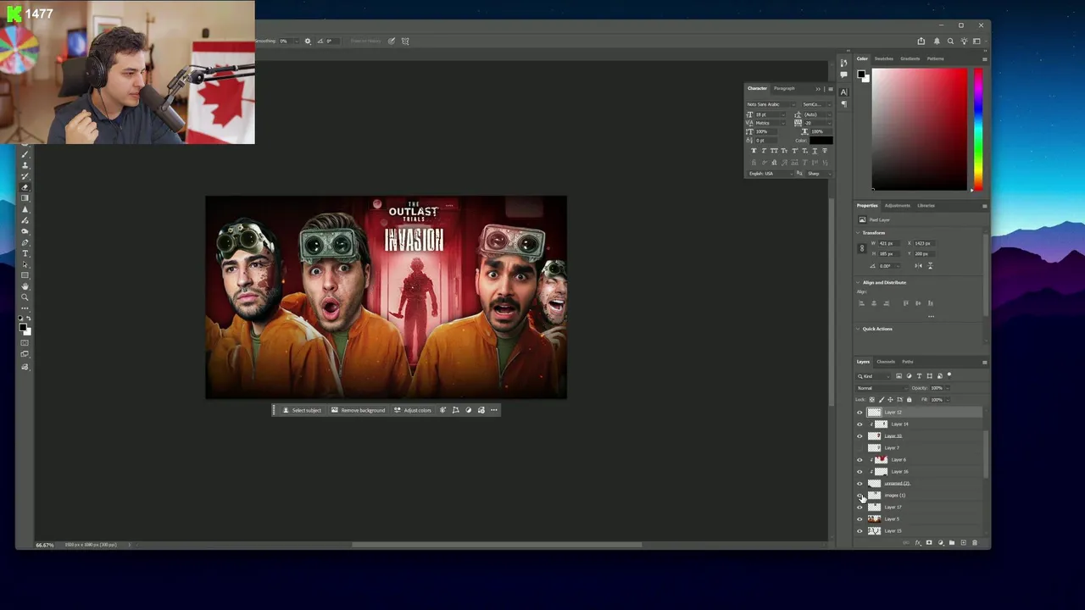Select the Gradient tool in the toolbar
This screenshot has height=610, width=1085.
point(25,198)
